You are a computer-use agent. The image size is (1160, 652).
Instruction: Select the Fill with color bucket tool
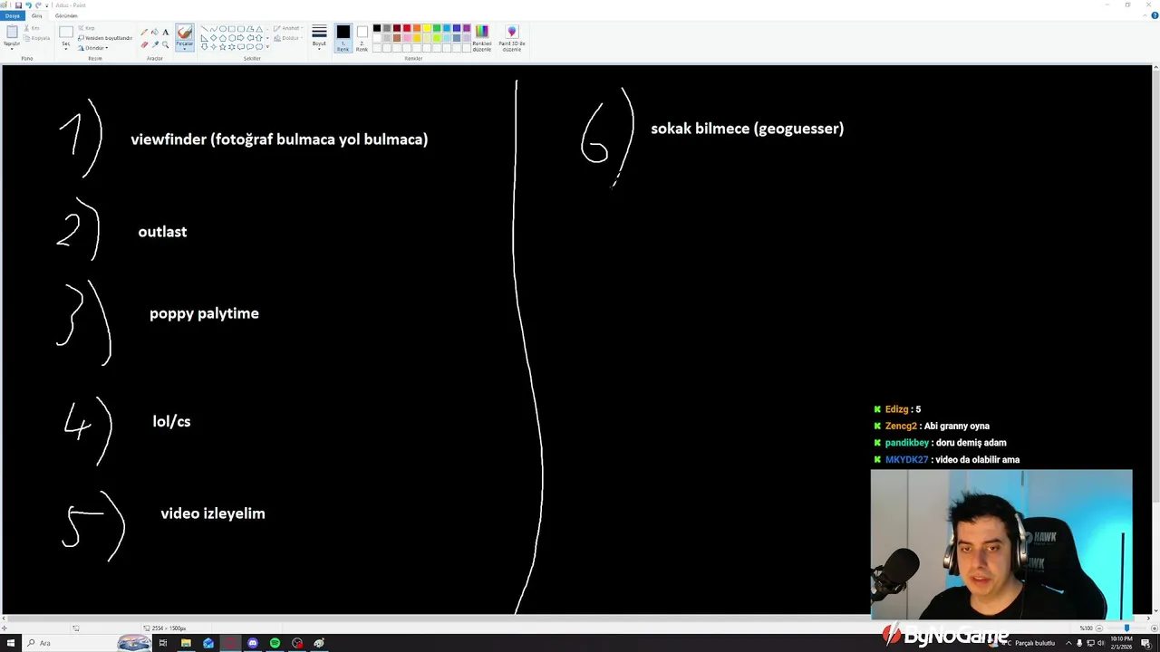pos(155,32)
